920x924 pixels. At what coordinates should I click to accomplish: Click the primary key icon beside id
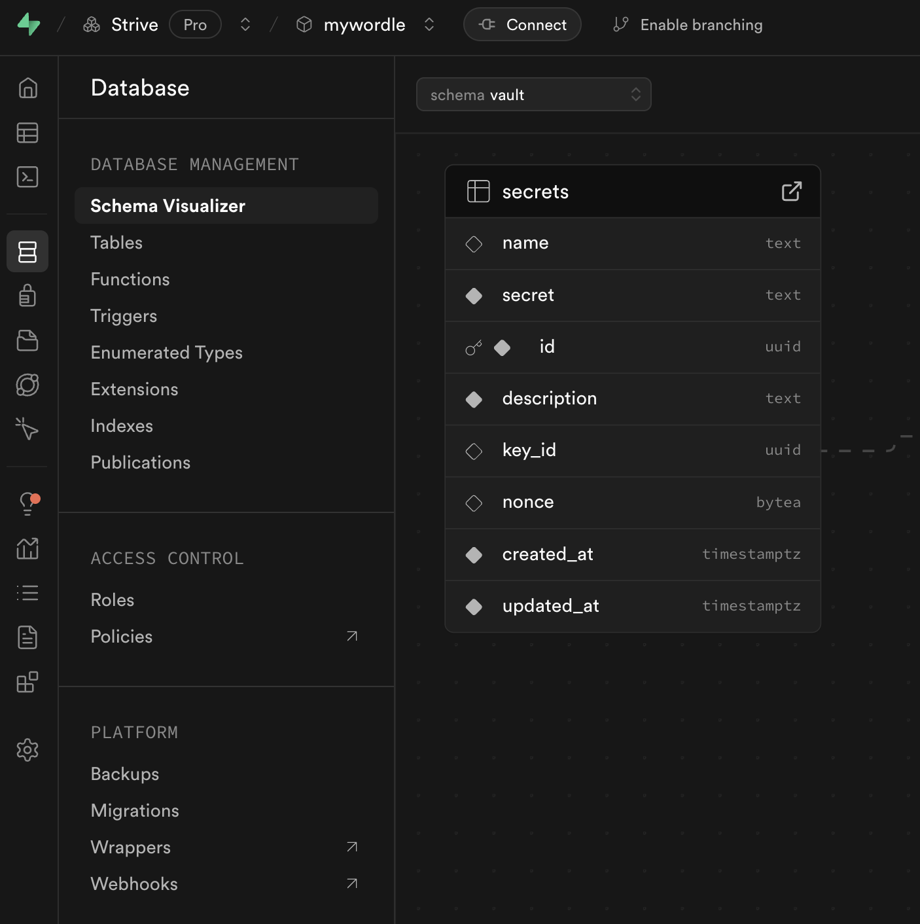[x=474, y=347]
